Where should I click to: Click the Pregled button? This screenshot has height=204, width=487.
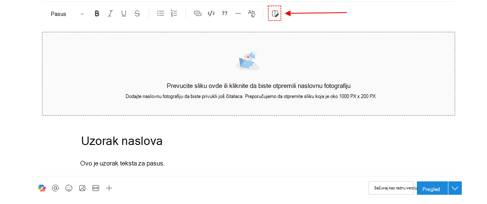click(432, 189)
